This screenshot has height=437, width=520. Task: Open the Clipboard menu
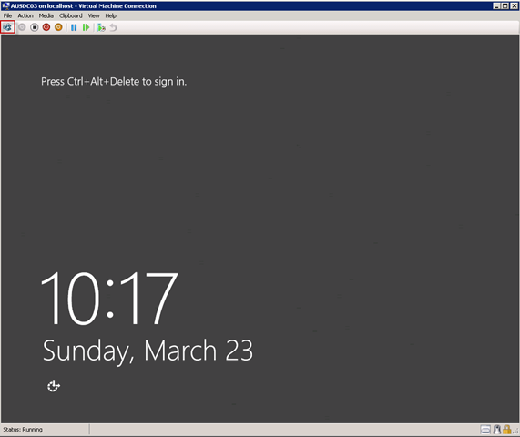(x=71, y=15)
